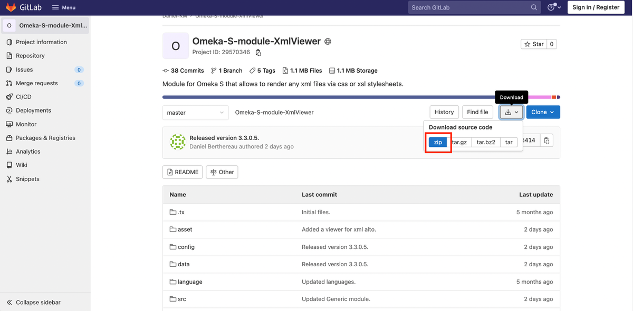Click the search magnifier icon
This screenshot has width=633, height=311.
click(x=534, y=7)
